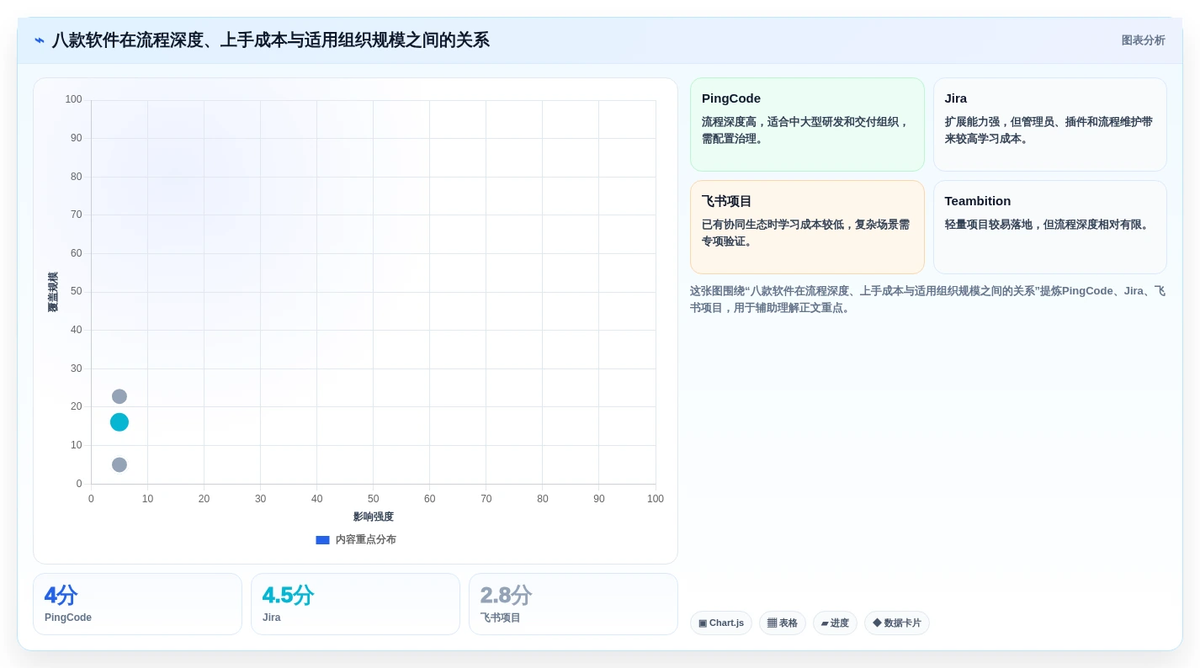Click the 进度 tag chip

835,623
